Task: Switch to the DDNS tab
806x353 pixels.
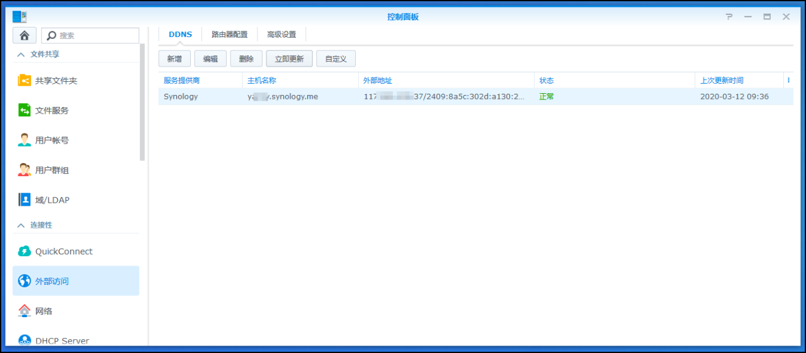Action: pos(180,35)
